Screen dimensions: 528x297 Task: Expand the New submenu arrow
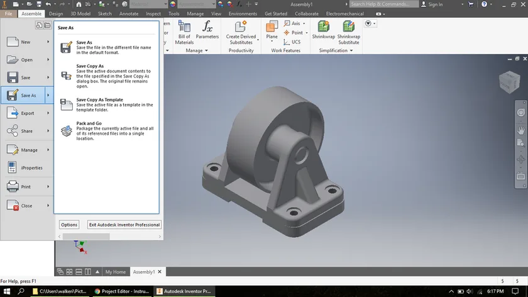coord(48,42)
